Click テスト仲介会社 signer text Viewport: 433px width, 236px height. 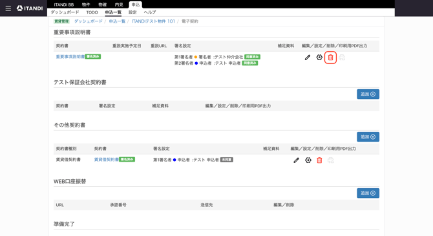(229, 57)
